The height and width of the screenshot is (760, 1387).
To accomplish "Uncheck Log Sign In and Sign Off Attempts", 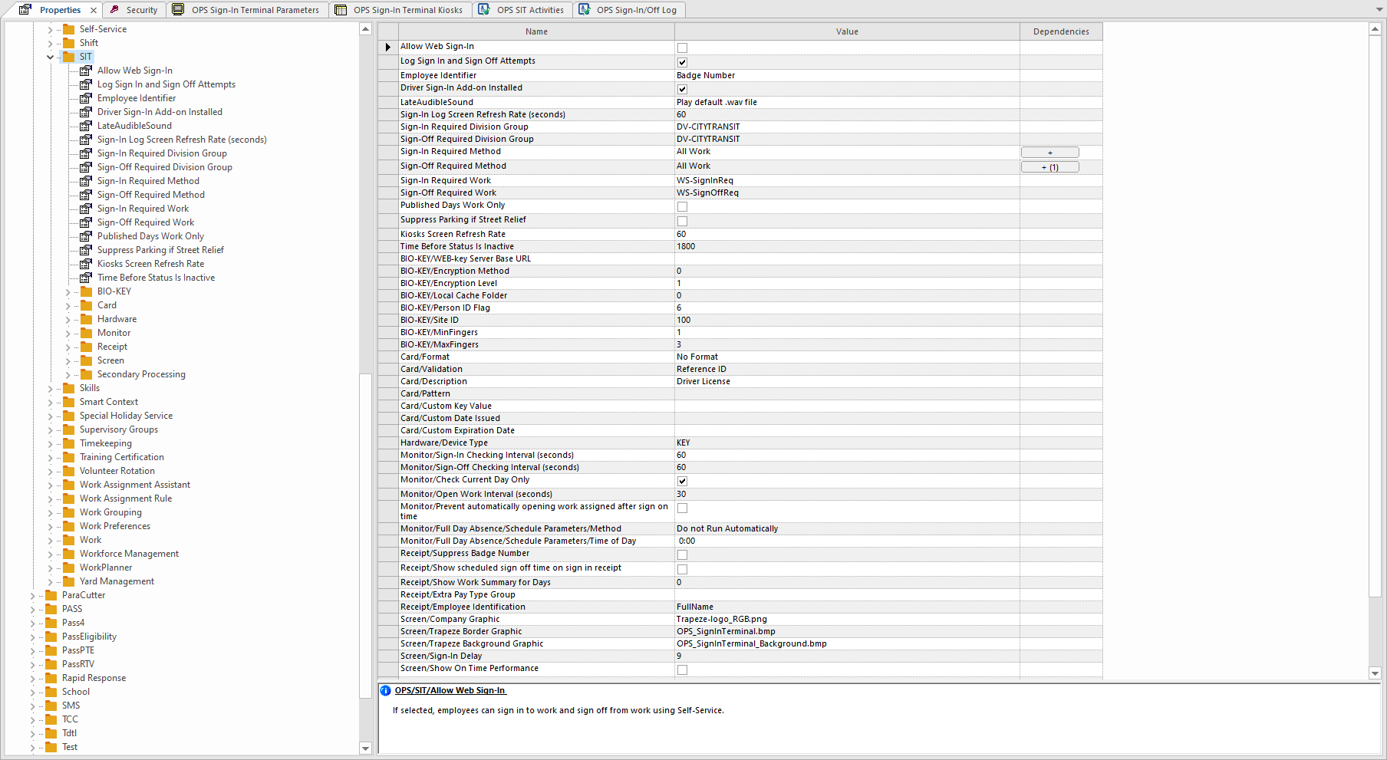I will pyautogui.click(x=682, y=62).
